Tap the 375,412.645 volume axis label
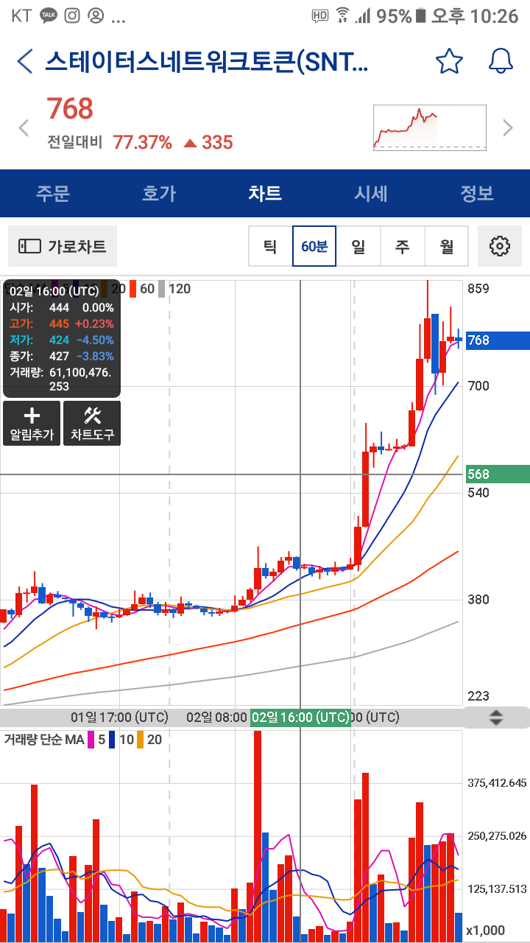Image resolution: width=530 pixels, height=943 pixels. point(497,782)
